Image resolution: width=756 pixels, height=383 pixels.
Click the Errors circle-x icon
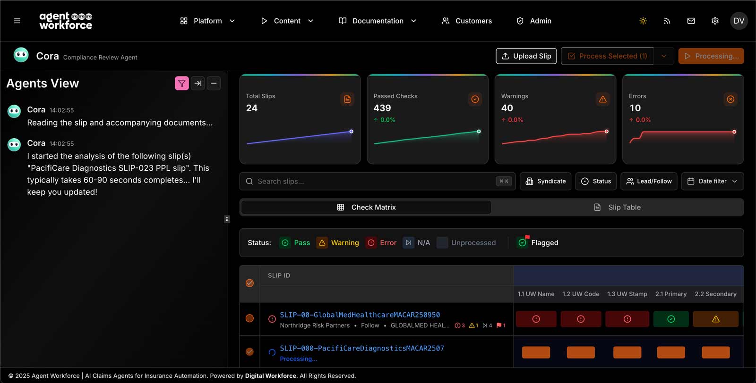730,99
